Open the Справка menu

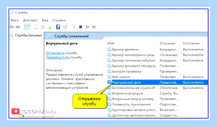coord(59,20)
